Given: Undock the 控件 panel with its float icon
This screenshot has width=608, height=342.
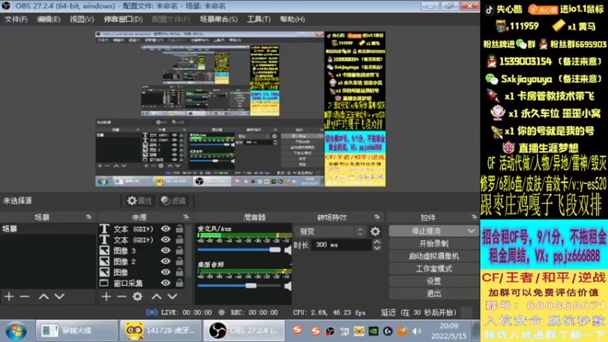Looking at the screenshot, I should tap(473, 217).
